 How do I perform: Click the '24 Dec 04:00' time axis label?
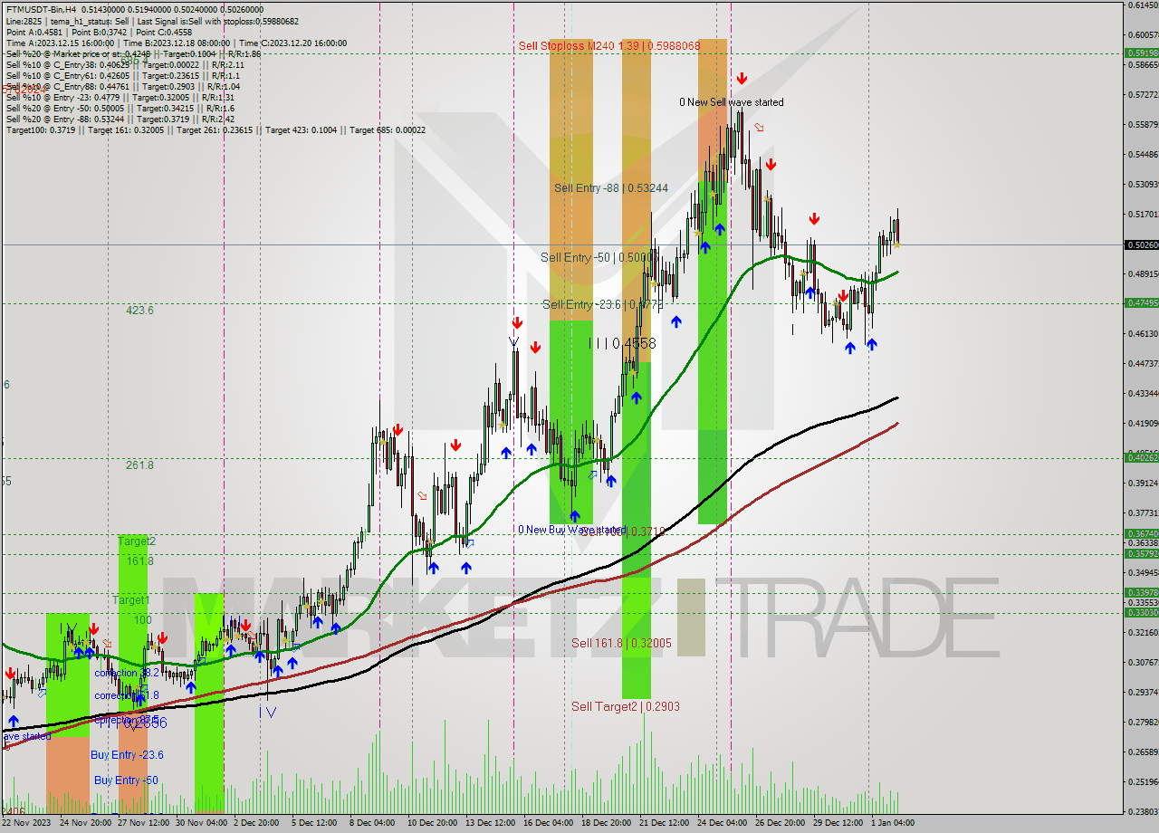722,822
